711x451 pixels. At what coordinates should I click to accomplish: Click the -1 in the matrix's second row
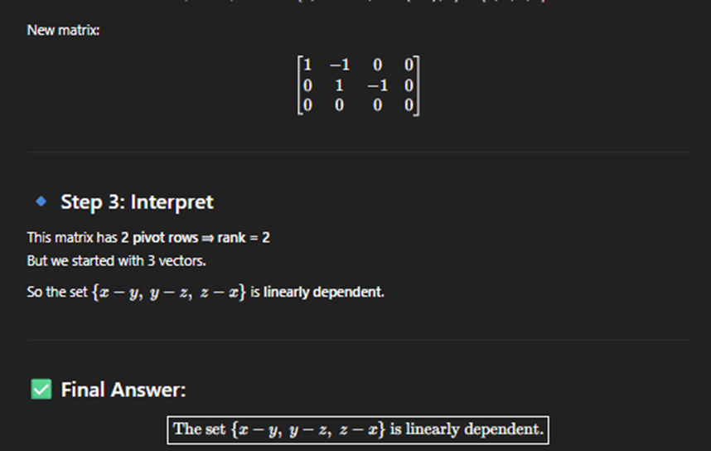pos(377,85)
